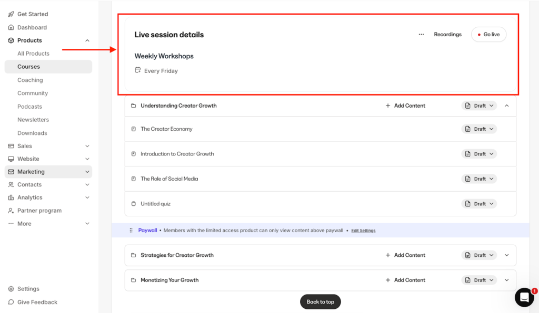Click the Edit Settings link for Paywall

363,231
